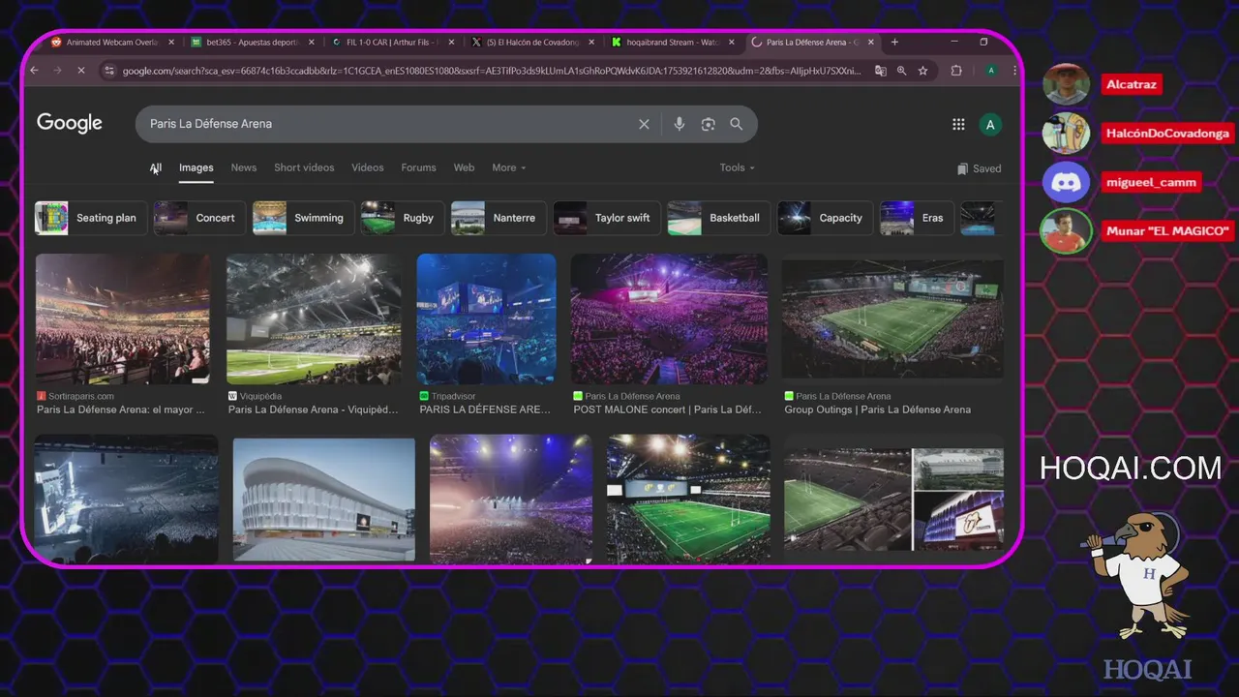Open Chrome three-dot menu
This screenshot has width=1239, height=697.
pos(1014,71)
